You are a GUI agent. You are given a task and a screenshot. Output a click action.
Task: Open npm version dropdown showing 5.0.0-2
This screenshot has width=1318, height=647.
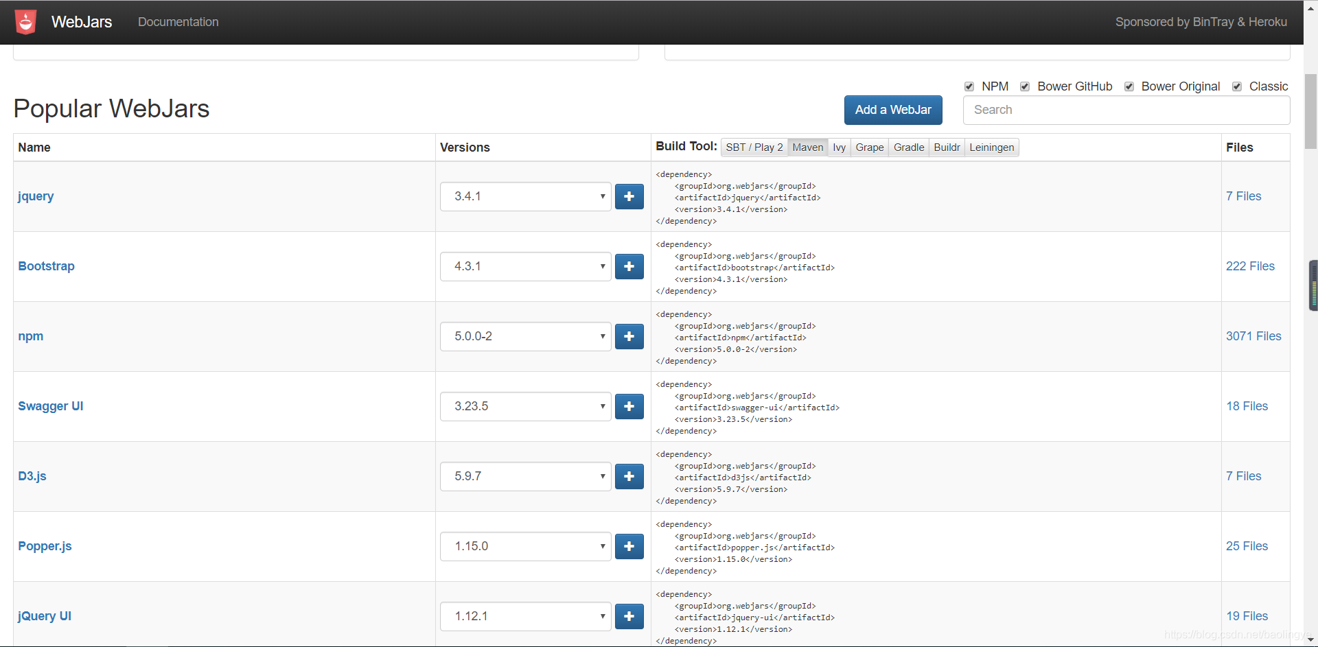(525, 336)
